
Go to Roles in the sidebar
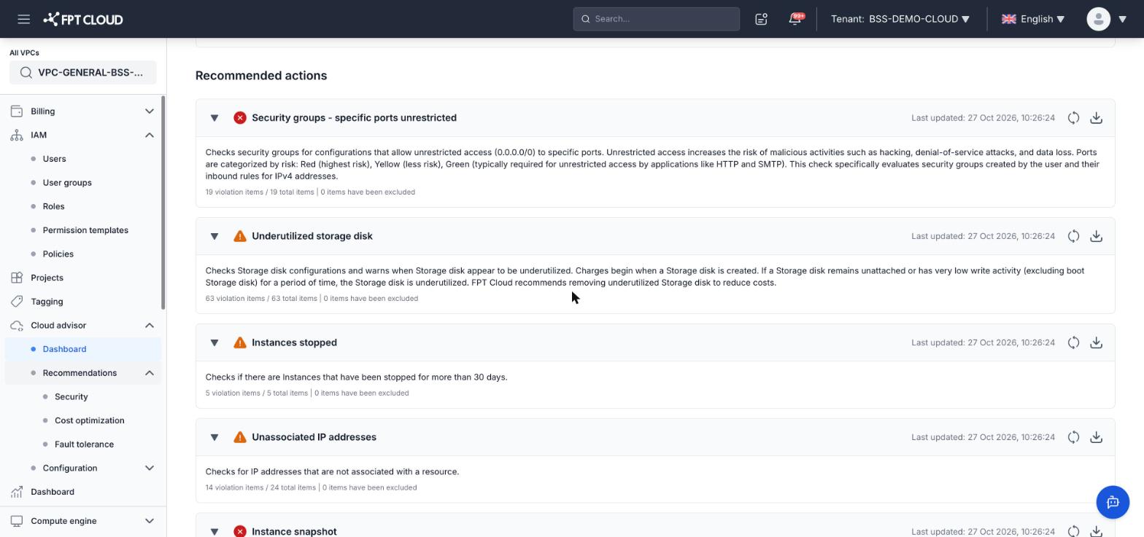[53, 206]
